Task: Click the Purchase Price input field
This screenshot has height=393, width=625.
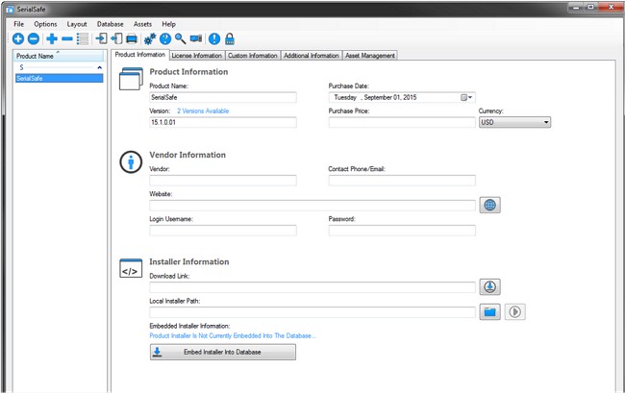Action: (x=402, y=122)
